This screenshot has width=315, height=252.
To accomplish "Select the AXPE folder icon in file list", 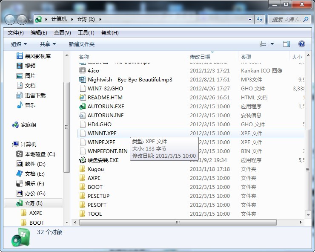I will point(82,178).
